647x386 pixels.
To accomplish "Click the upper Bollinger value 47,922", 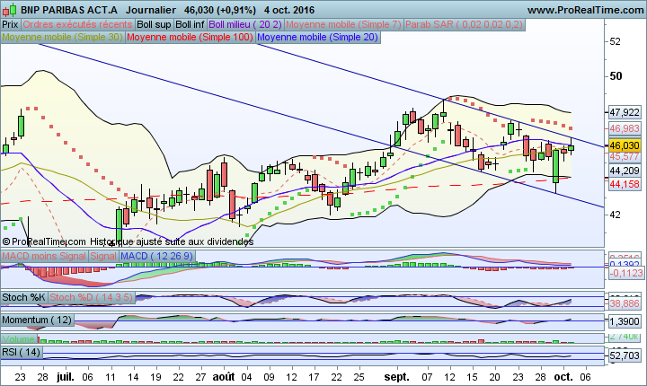I will 625,112.
